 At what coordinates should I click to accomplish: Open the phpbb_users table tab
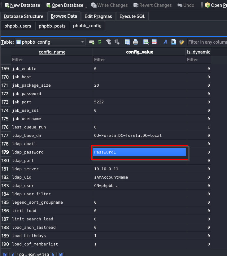click(x=18, y=26)
